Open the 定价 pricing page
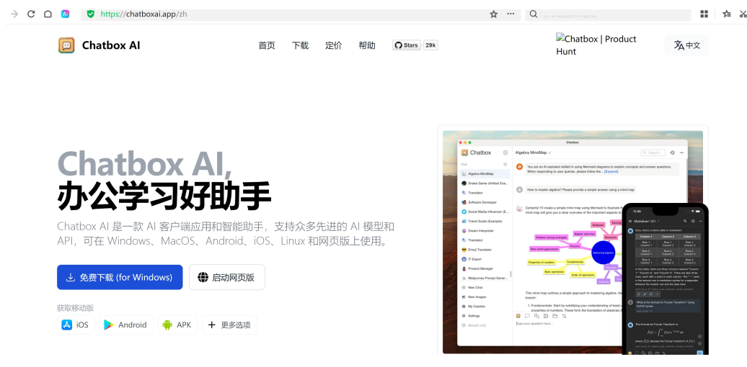 pyautogui.click(x=333, y=45)
